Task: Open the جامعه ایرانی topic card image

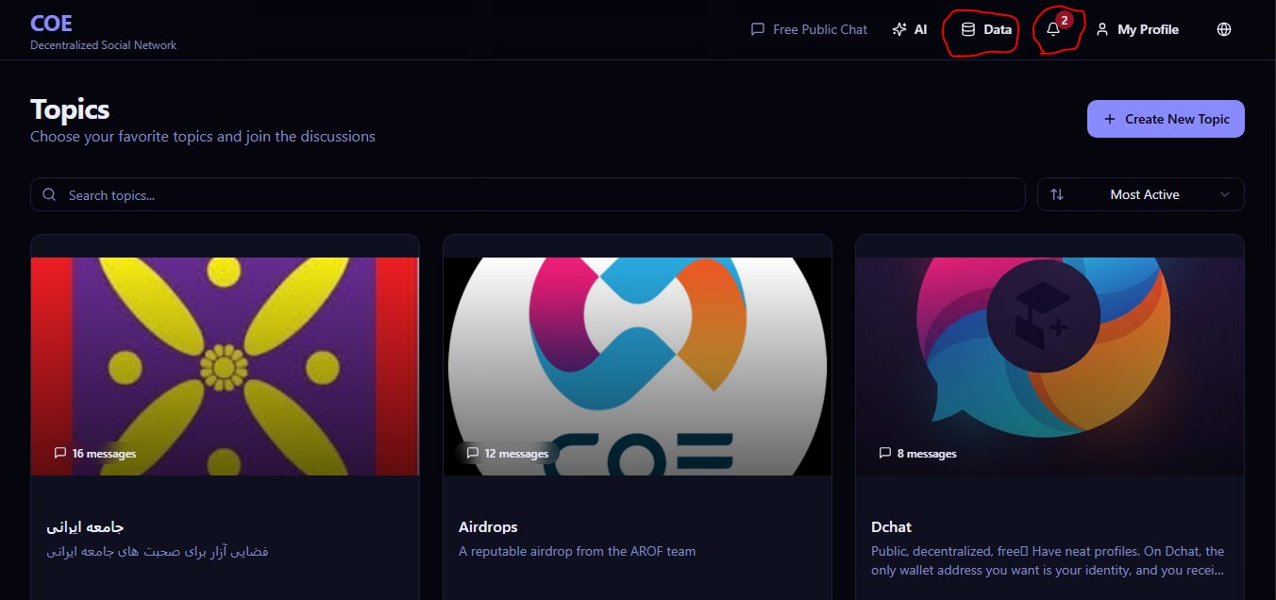Action: (x=225, y=365)
